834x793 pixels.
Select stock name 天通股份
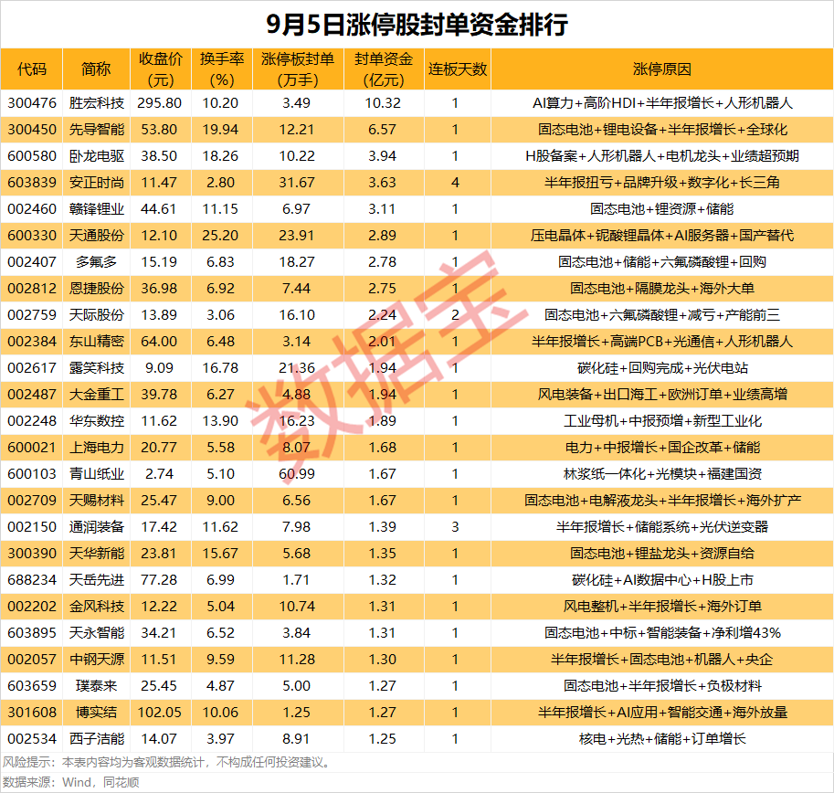(97, 236)
